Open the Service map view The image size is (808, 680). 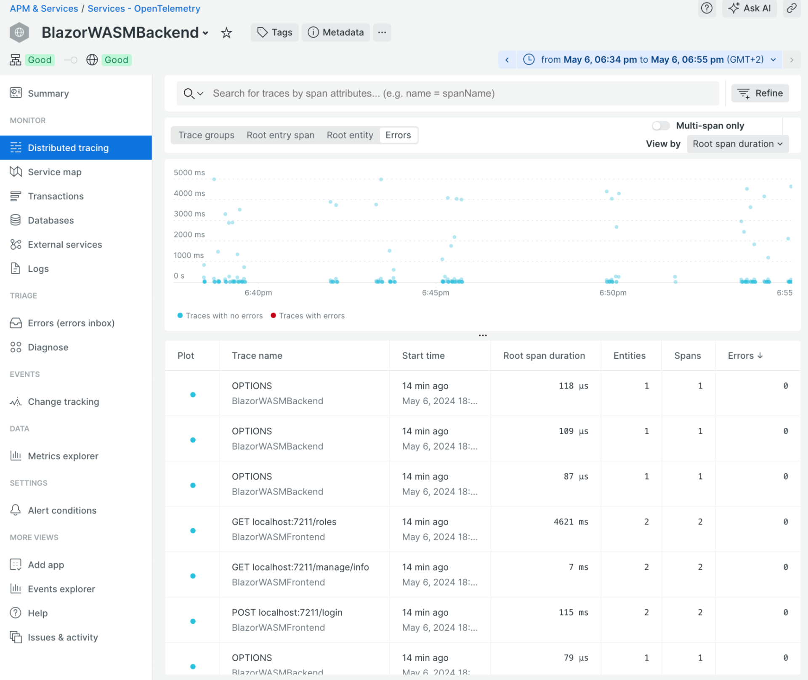point(55,172)
